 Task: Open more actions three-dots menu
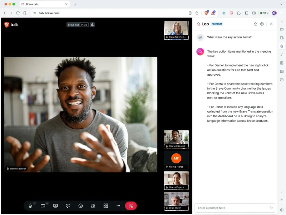118,206
